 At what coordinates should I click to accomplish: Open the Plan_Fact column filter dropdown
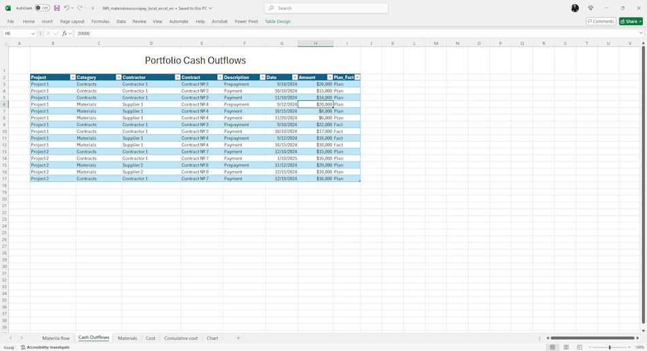click(x=358, y=77)
